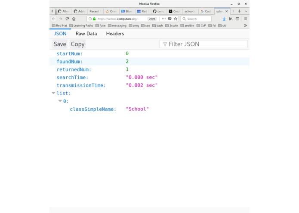
Task: Open the Learning Paths bookmark folder
Action: (81, 25)
